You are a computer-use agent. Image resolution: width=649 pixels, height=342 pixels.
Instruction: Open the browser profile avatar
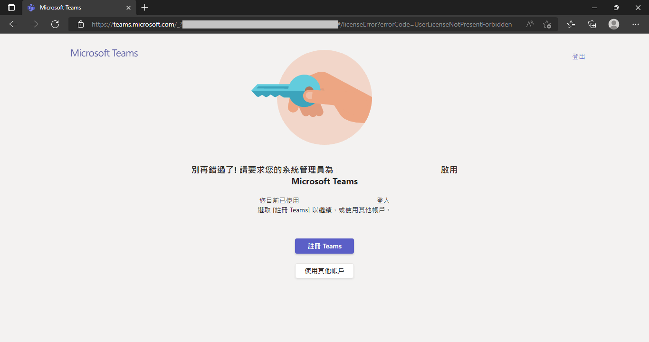click(614, 24)
